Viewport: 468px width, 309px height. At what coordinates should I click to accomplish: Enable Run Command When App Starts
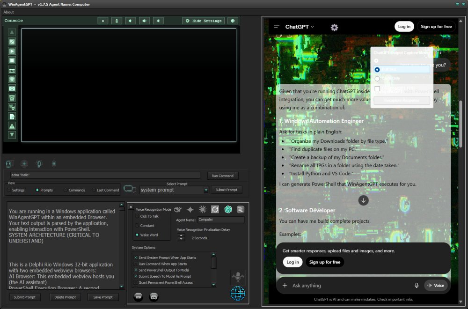[x=160, y=264]
